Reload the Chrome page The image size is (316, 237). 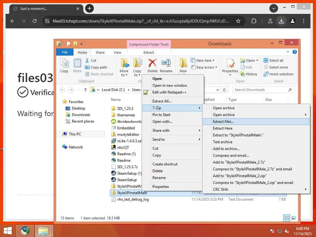pos(35,21)
